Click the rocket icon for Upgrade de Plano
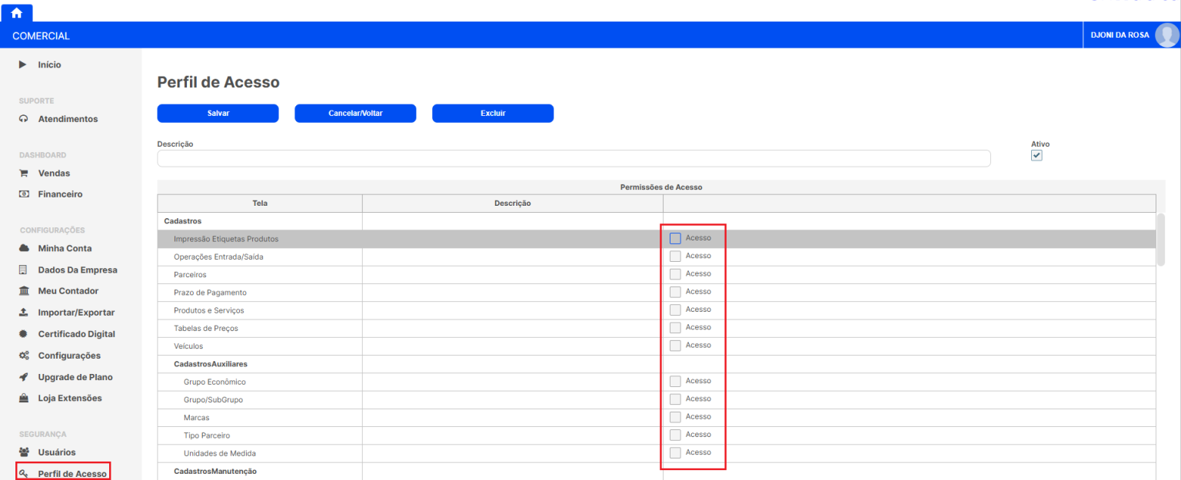This screenshot has height=480, width=1181. pyautogui.click(x=24, y=377)
